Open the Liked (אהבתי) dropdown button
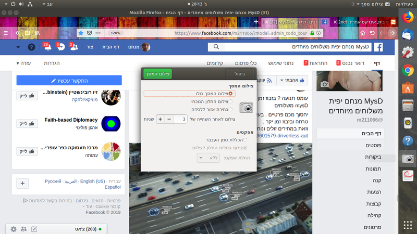The image size is (417, 234). pyautogui.click(x=292, y=80)
